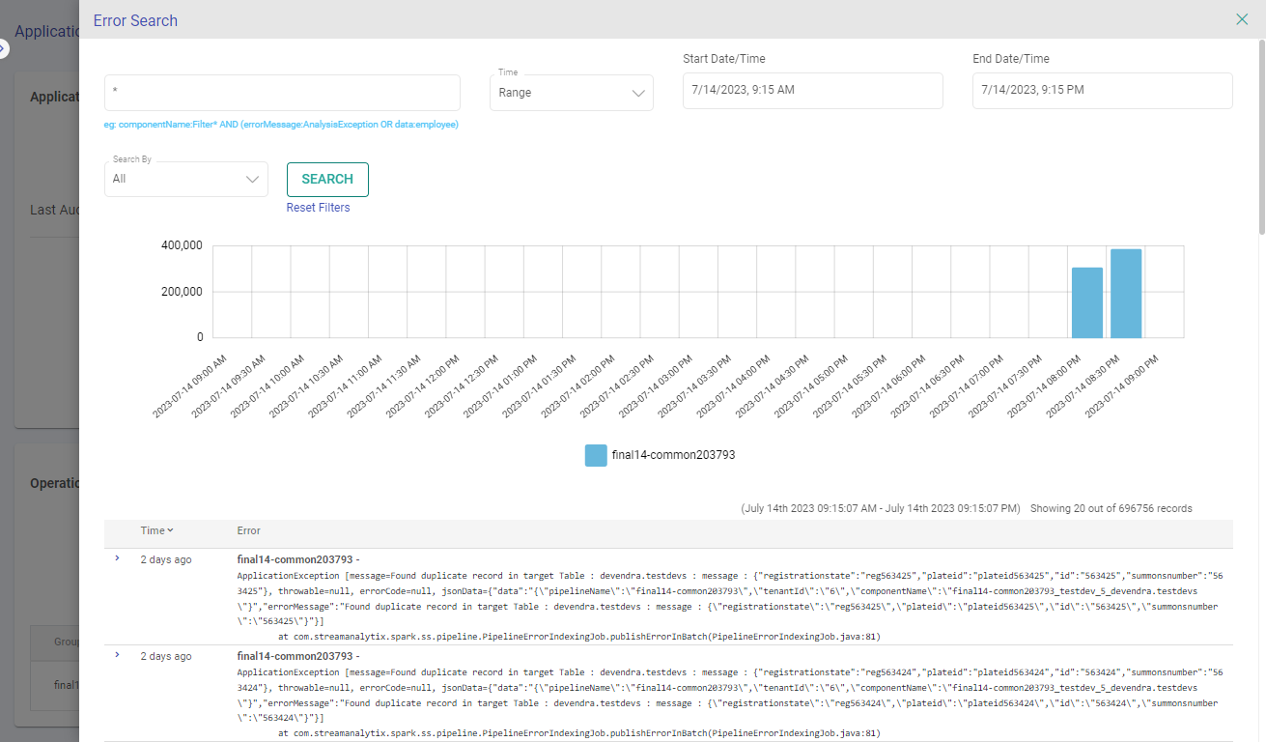Click the date range summary text

(881, 508)
